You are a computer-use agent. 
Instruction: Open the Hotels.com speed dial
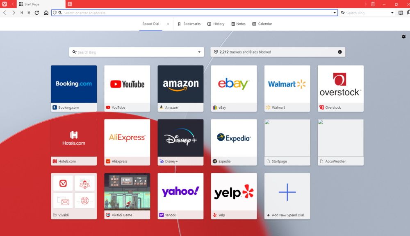[x=74, y=142]
